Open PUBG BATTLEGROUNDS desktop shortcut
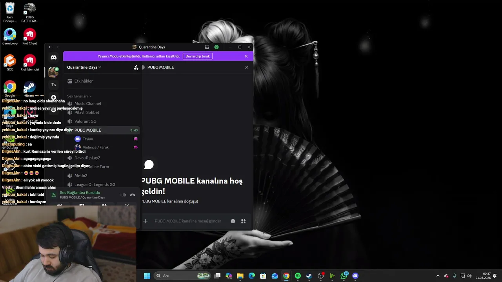Viewport: 502px width, 282px height. pyautogui.click(x=29, y=13)
